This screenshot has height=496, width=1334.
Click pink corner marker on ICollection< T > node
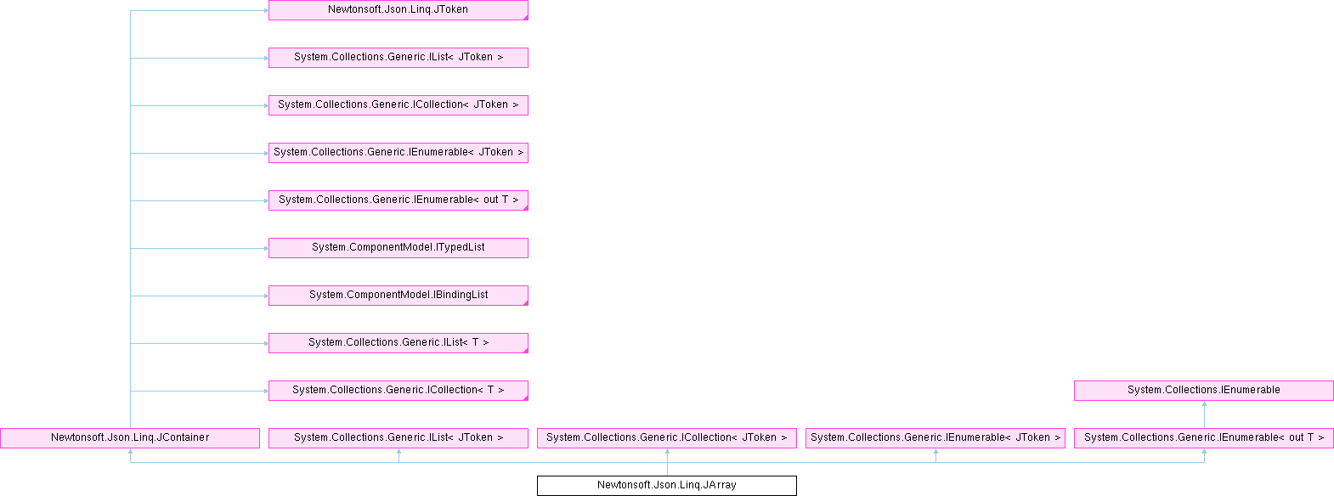(x=525, y=397)
